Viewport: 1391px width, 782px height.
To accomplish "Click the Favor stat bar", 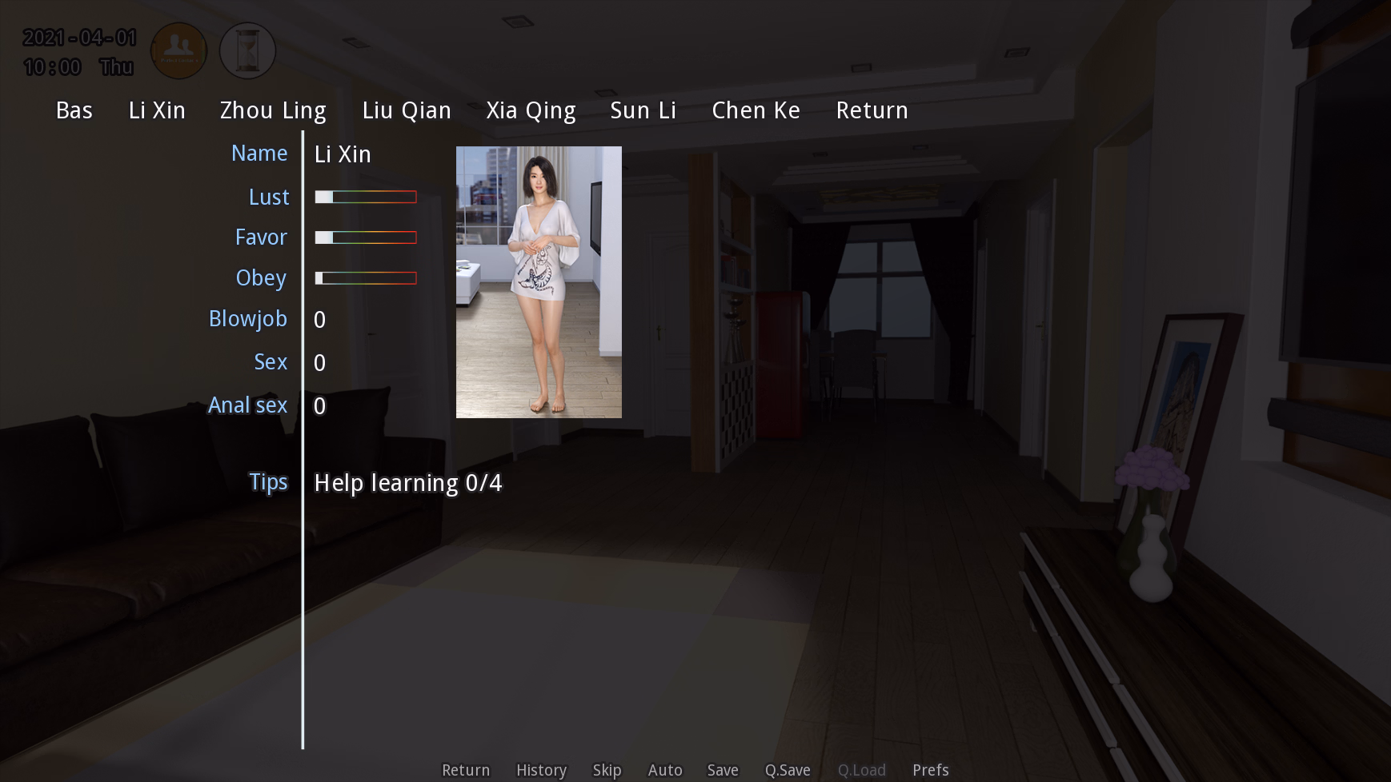I will click(366, 237).
